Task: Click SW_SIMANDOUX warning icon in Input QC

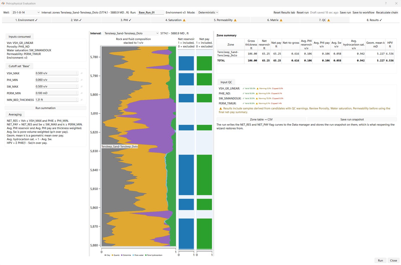Action: (257, 99)
